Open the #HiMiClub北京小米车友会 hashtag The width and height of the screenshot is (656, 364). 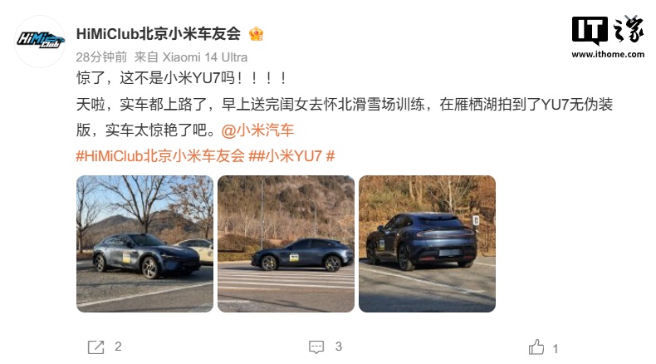coord(160,156)
